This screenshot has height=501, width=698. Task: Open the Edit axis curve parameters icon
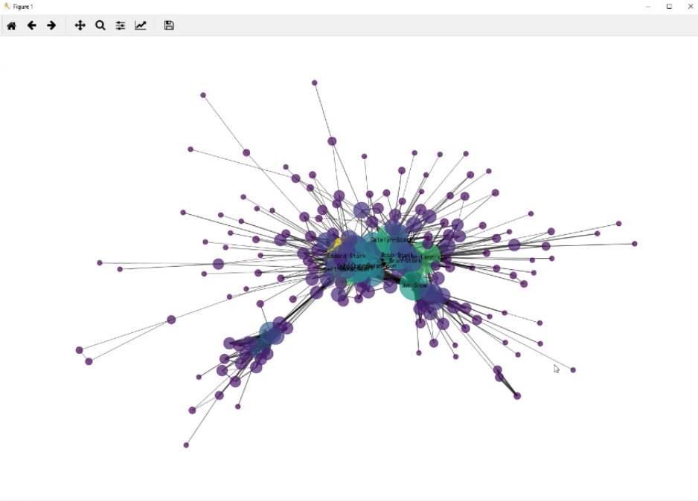click(141, 25)
